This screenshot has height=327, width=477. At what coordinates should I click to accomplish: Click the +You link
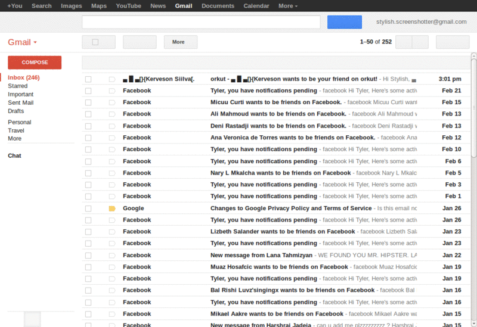(x=14, y=6)
